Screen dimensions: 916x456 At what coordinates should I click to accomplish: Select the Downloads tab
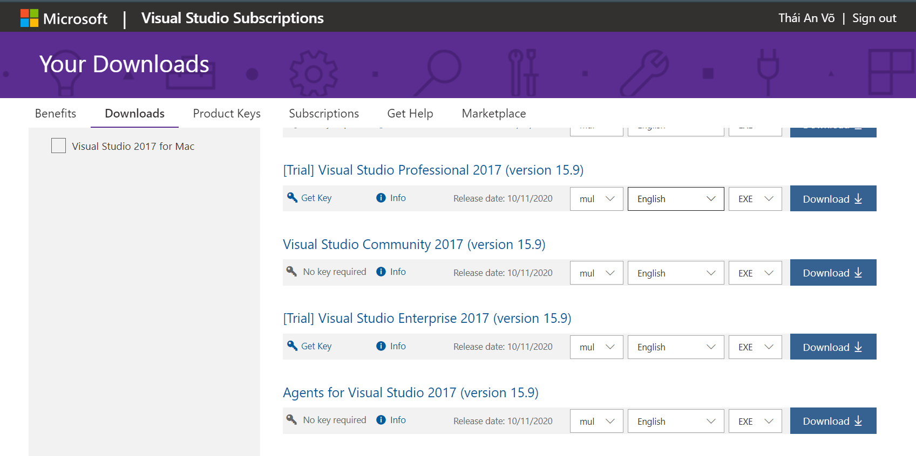coord(134,113)
